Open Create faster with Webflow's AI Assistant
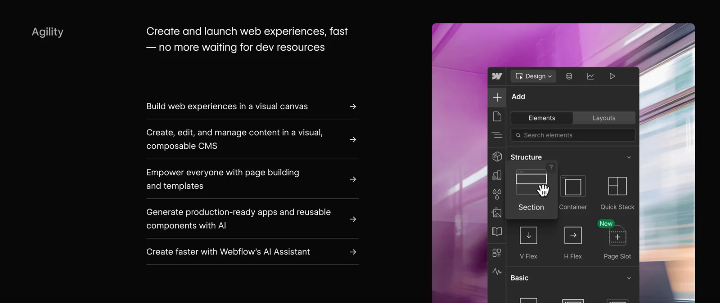 point(252,252)
